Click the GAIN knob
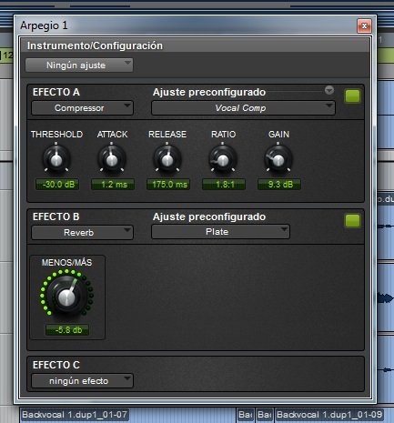394x423 pixels. pyautogui.click(x=278, y=159)
